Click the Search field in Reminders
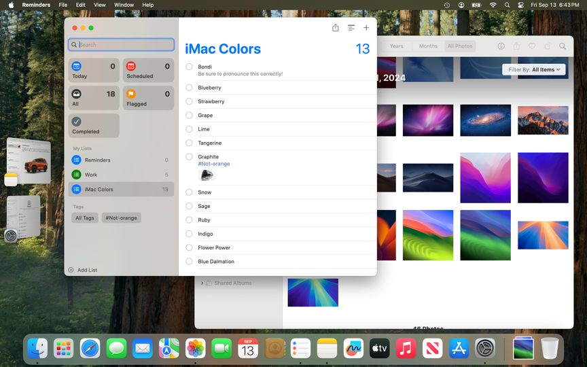Image resolution: width=587 pixels, height=367 pixels. (x=122, y=45)
